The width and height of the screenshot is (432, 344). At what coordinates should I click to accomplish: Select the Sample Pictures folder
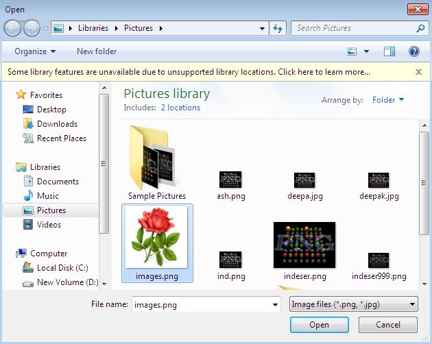click(x=157, y=162)
